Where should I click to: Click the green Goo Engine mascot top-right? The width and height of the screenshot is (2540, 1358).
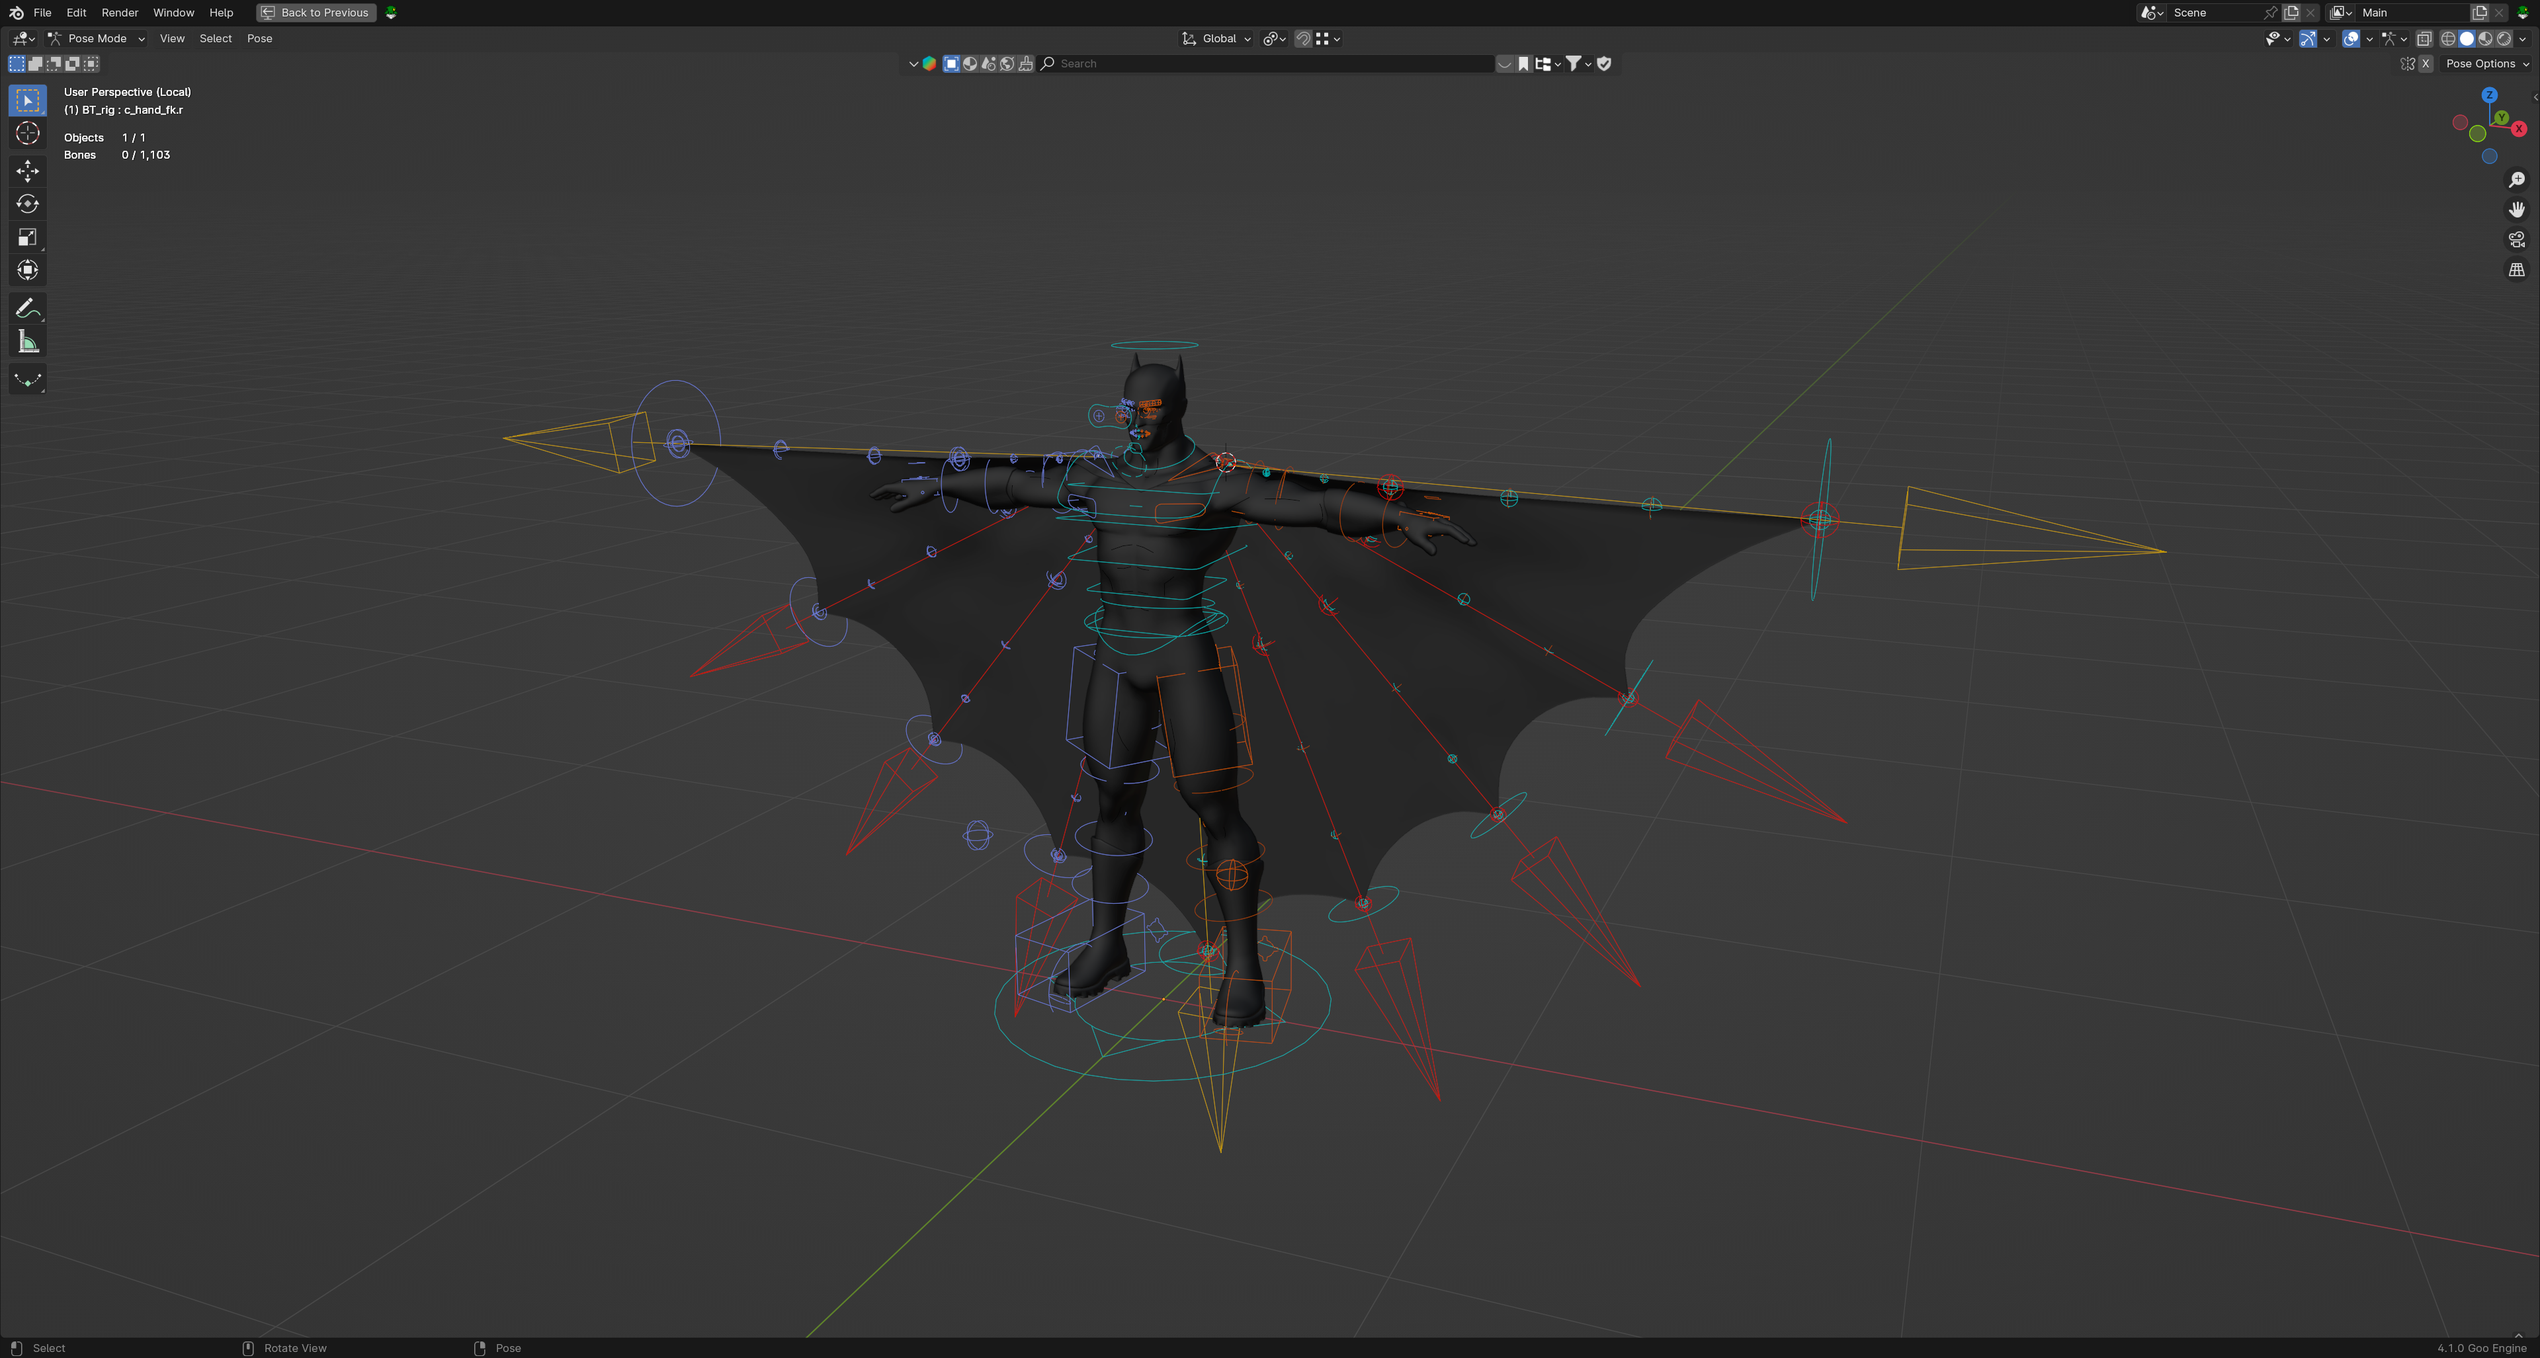pos(2523,13)
